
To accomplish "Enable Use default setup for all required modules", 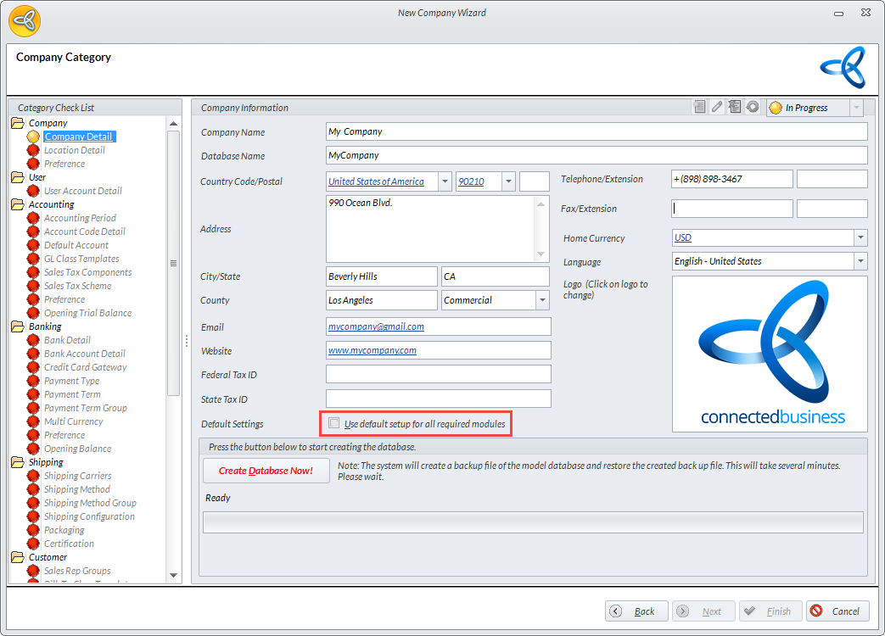I will (334, 423).
